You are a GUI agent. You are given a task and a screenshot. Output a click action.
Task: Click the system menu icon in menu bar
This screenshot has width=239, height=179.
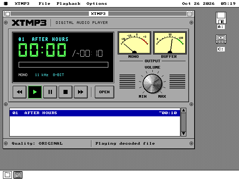point(6,3)
